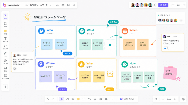Click the boardmix logo
The image size is (188, 105).
(x=11, y=5)
